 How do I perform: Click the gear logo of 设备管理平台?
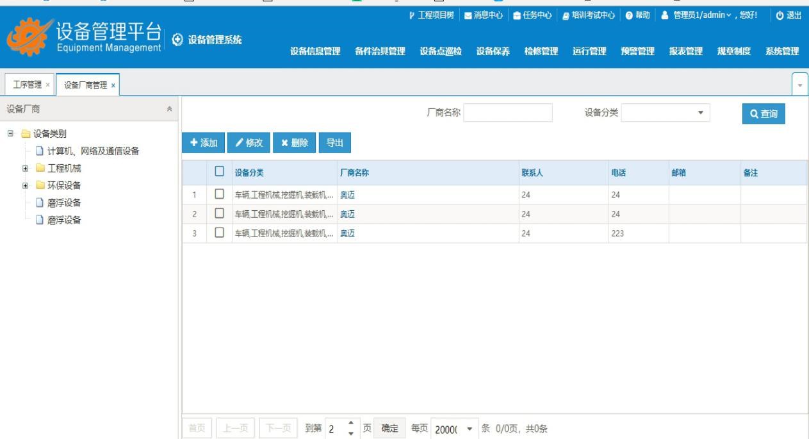(30, 37)
